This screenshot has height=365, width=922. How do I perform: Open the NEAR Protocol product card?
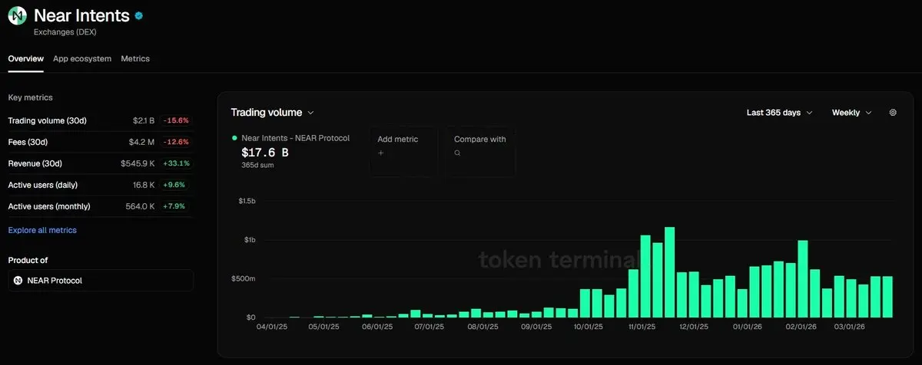101,281
